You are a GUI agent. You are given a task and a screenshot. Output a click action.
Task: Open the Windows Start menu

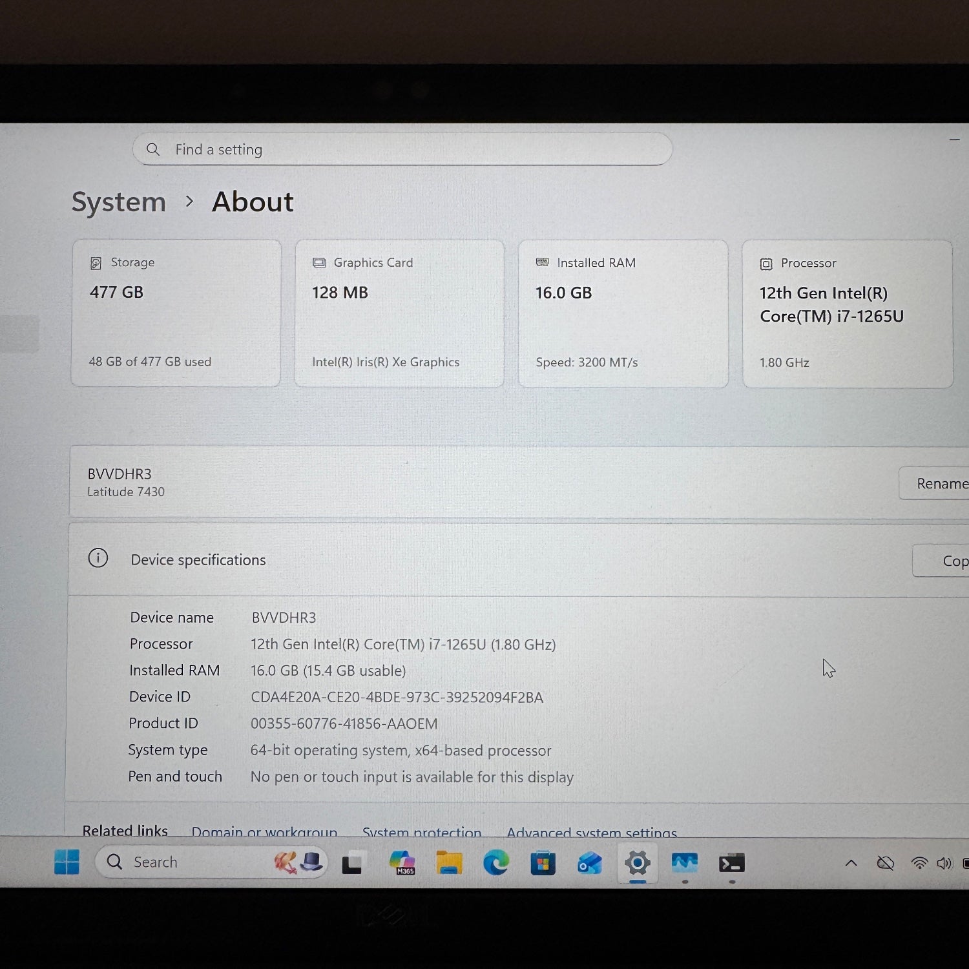[x=67, y=862]
